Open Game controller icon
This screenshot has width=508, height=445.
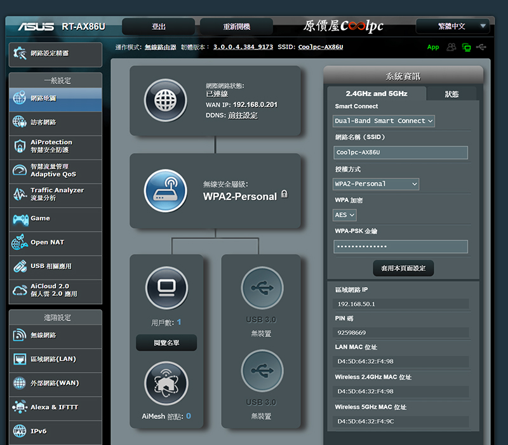pyautogui.click(x=20, y=220)
